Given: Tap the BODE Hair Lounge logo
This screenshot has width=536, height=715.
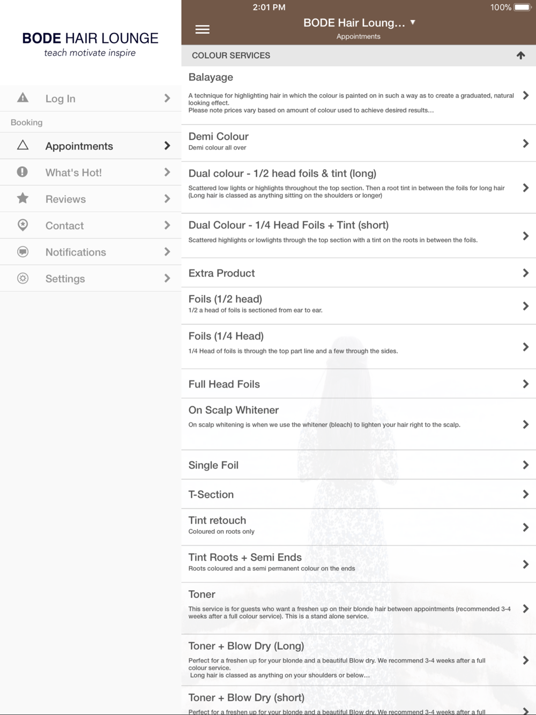Looking at the screenshot, I should click(90, 44).
